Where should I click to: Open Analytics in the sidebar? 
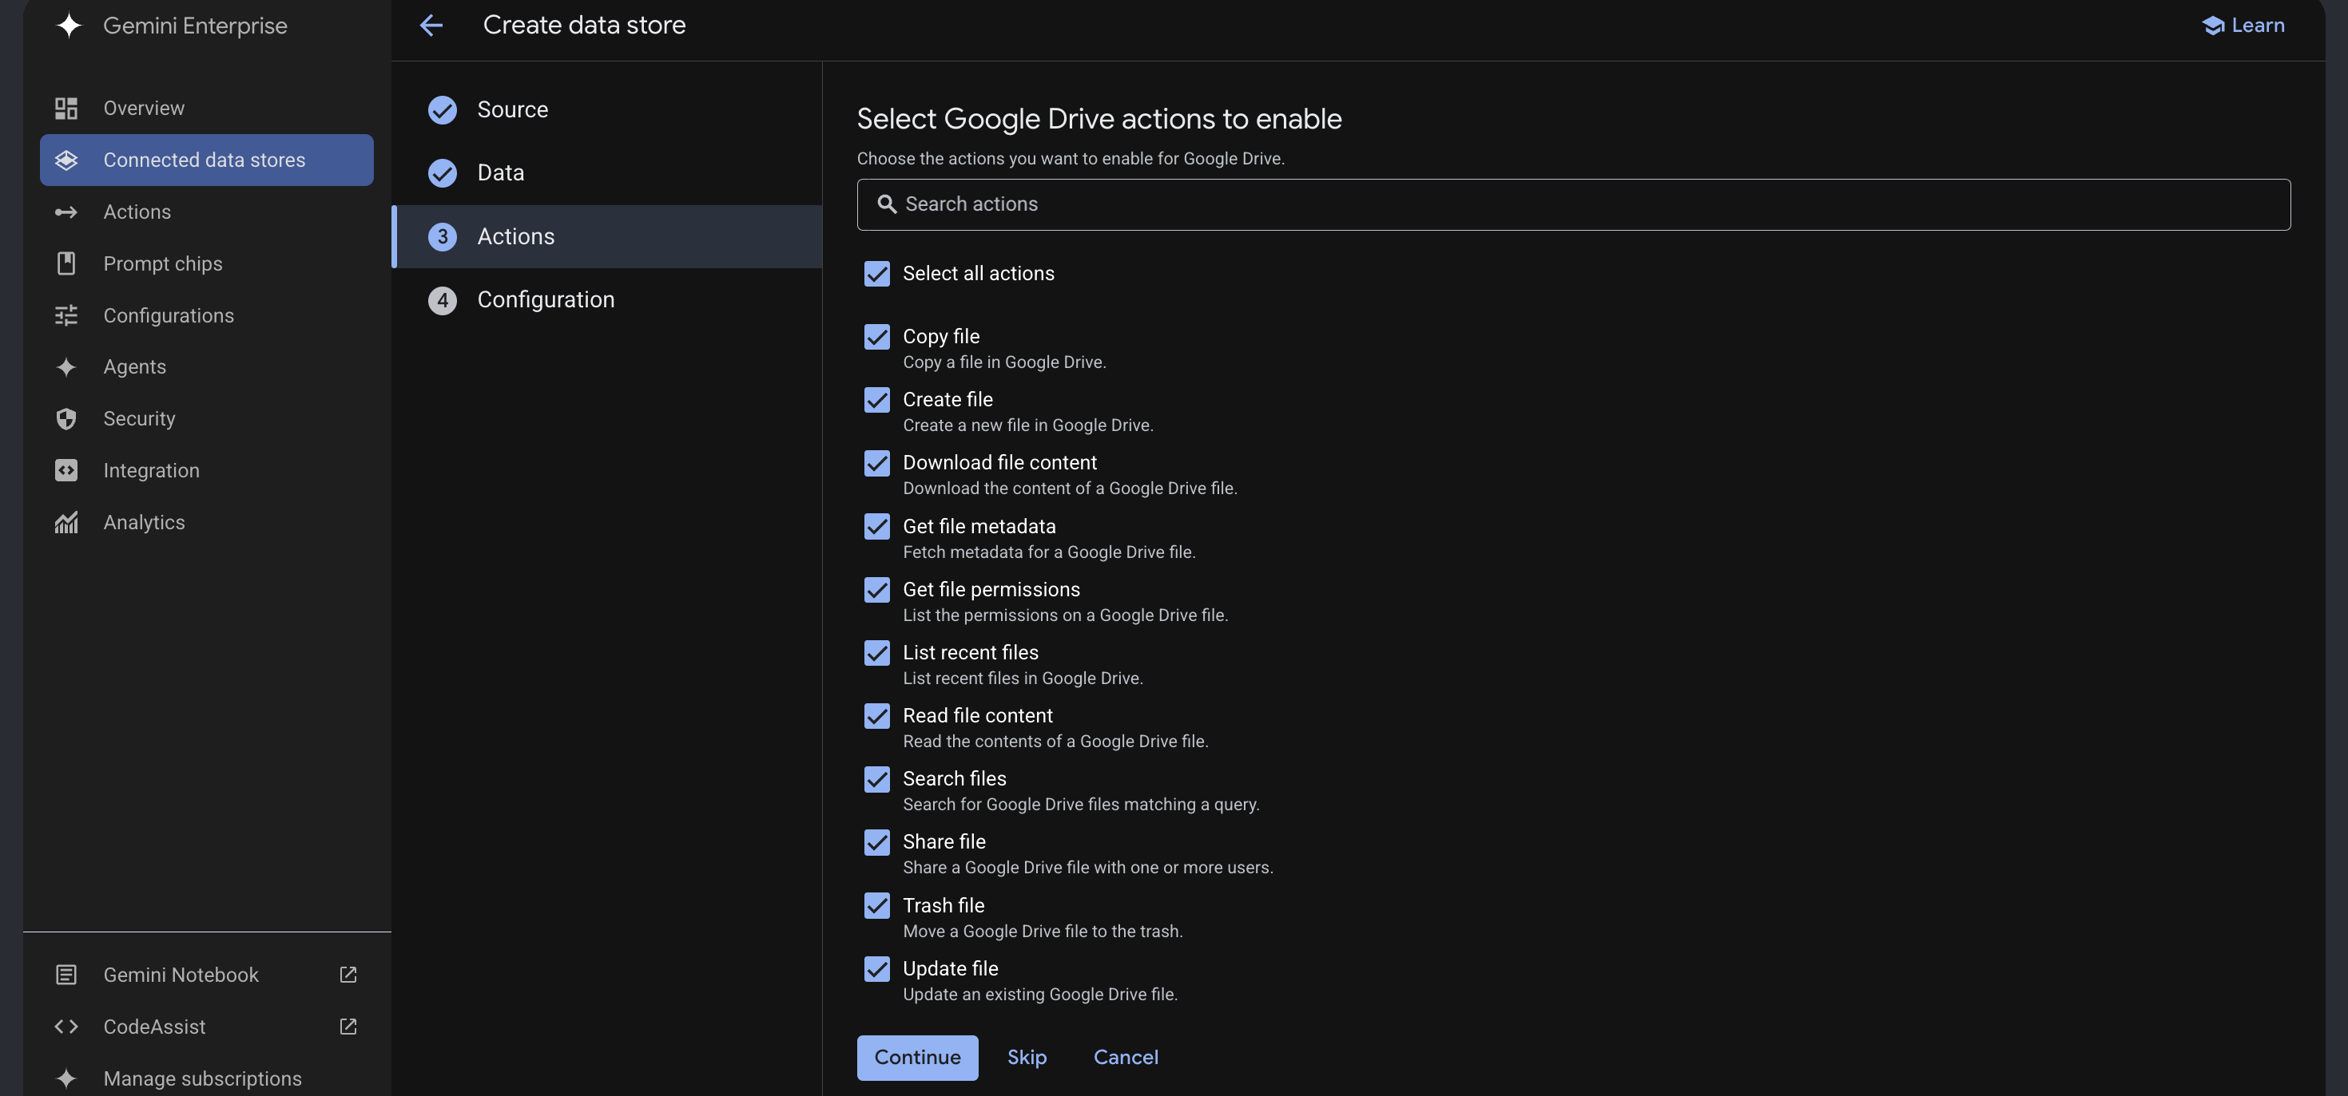pos(206,523)
